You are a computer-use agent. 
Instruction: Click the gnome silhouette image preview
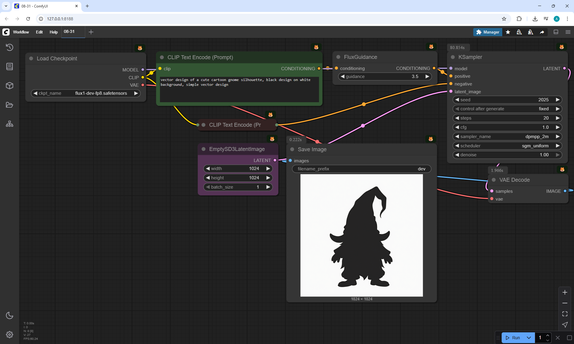(361, 236)
